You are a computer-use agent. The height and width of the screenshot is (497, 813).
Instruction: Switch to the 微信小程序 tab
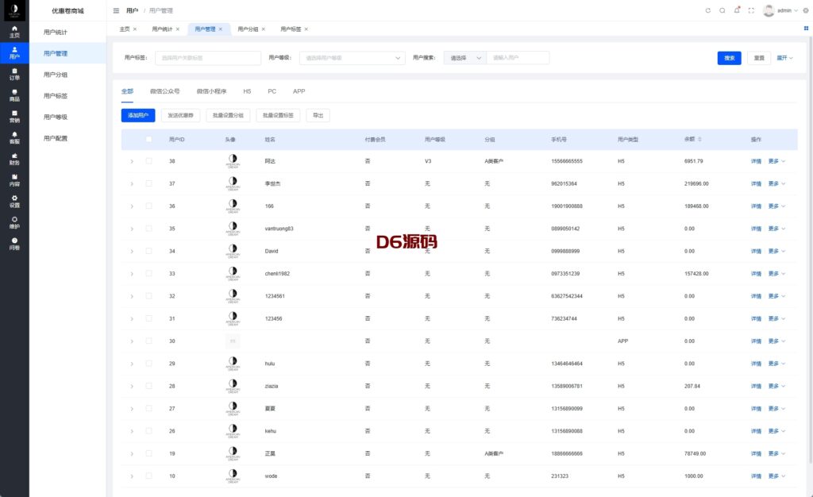211,91
